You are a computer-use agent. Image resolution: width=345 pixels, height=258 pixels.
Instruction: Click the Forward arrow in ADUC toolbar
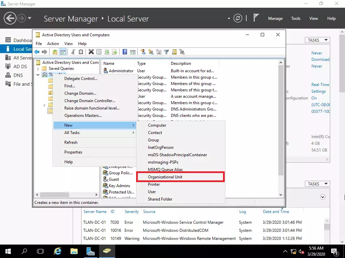(44, 52)
